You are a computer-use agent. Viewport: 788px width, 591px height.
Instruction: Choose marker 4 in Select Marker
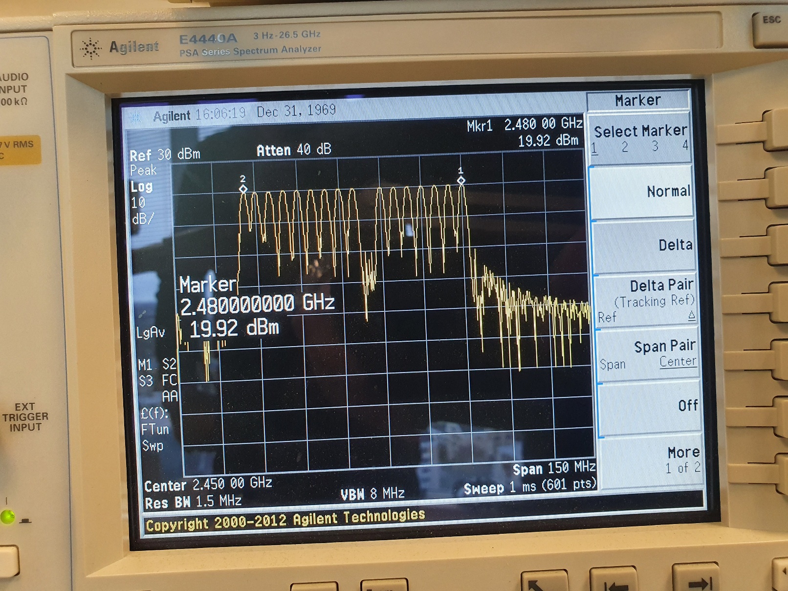[685, 146]
